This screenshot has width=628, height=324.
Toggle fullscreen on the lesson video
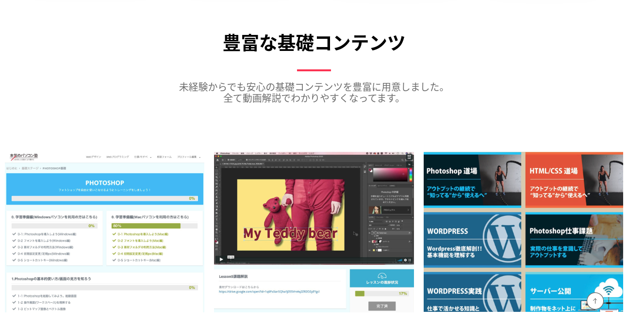coord(411,260)
